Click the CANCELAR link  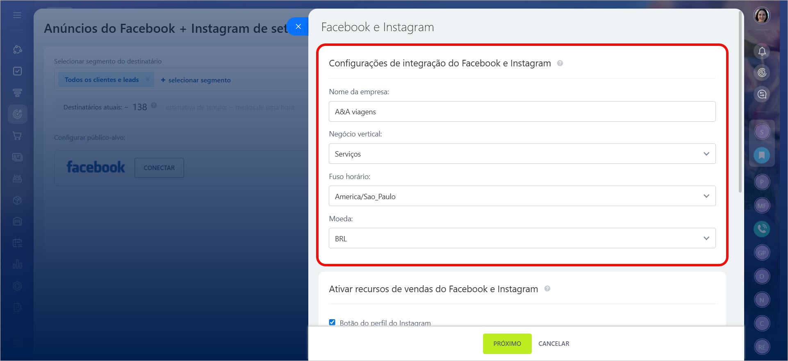tap(553, 343)
